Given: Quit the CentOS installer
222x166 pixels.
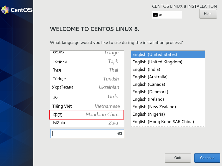Looking at the screenshot, I should pyautogui.click(x=178, y=158).
